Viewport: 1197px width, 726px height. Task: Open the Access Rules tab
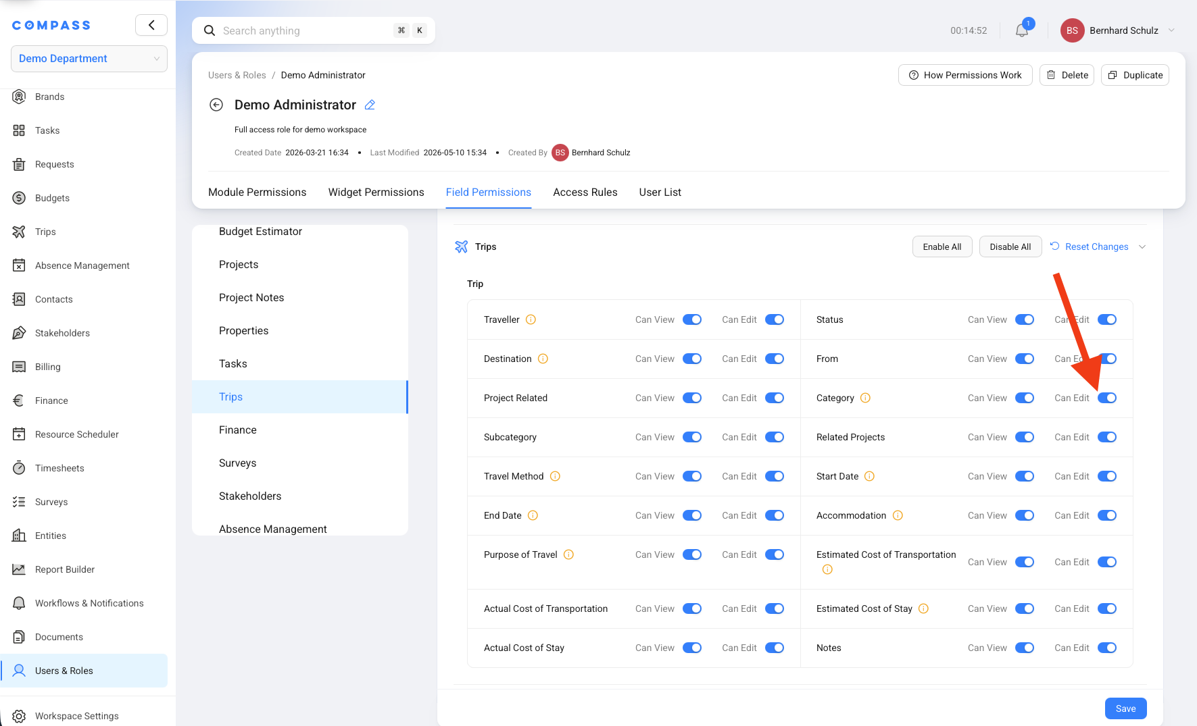585,192
